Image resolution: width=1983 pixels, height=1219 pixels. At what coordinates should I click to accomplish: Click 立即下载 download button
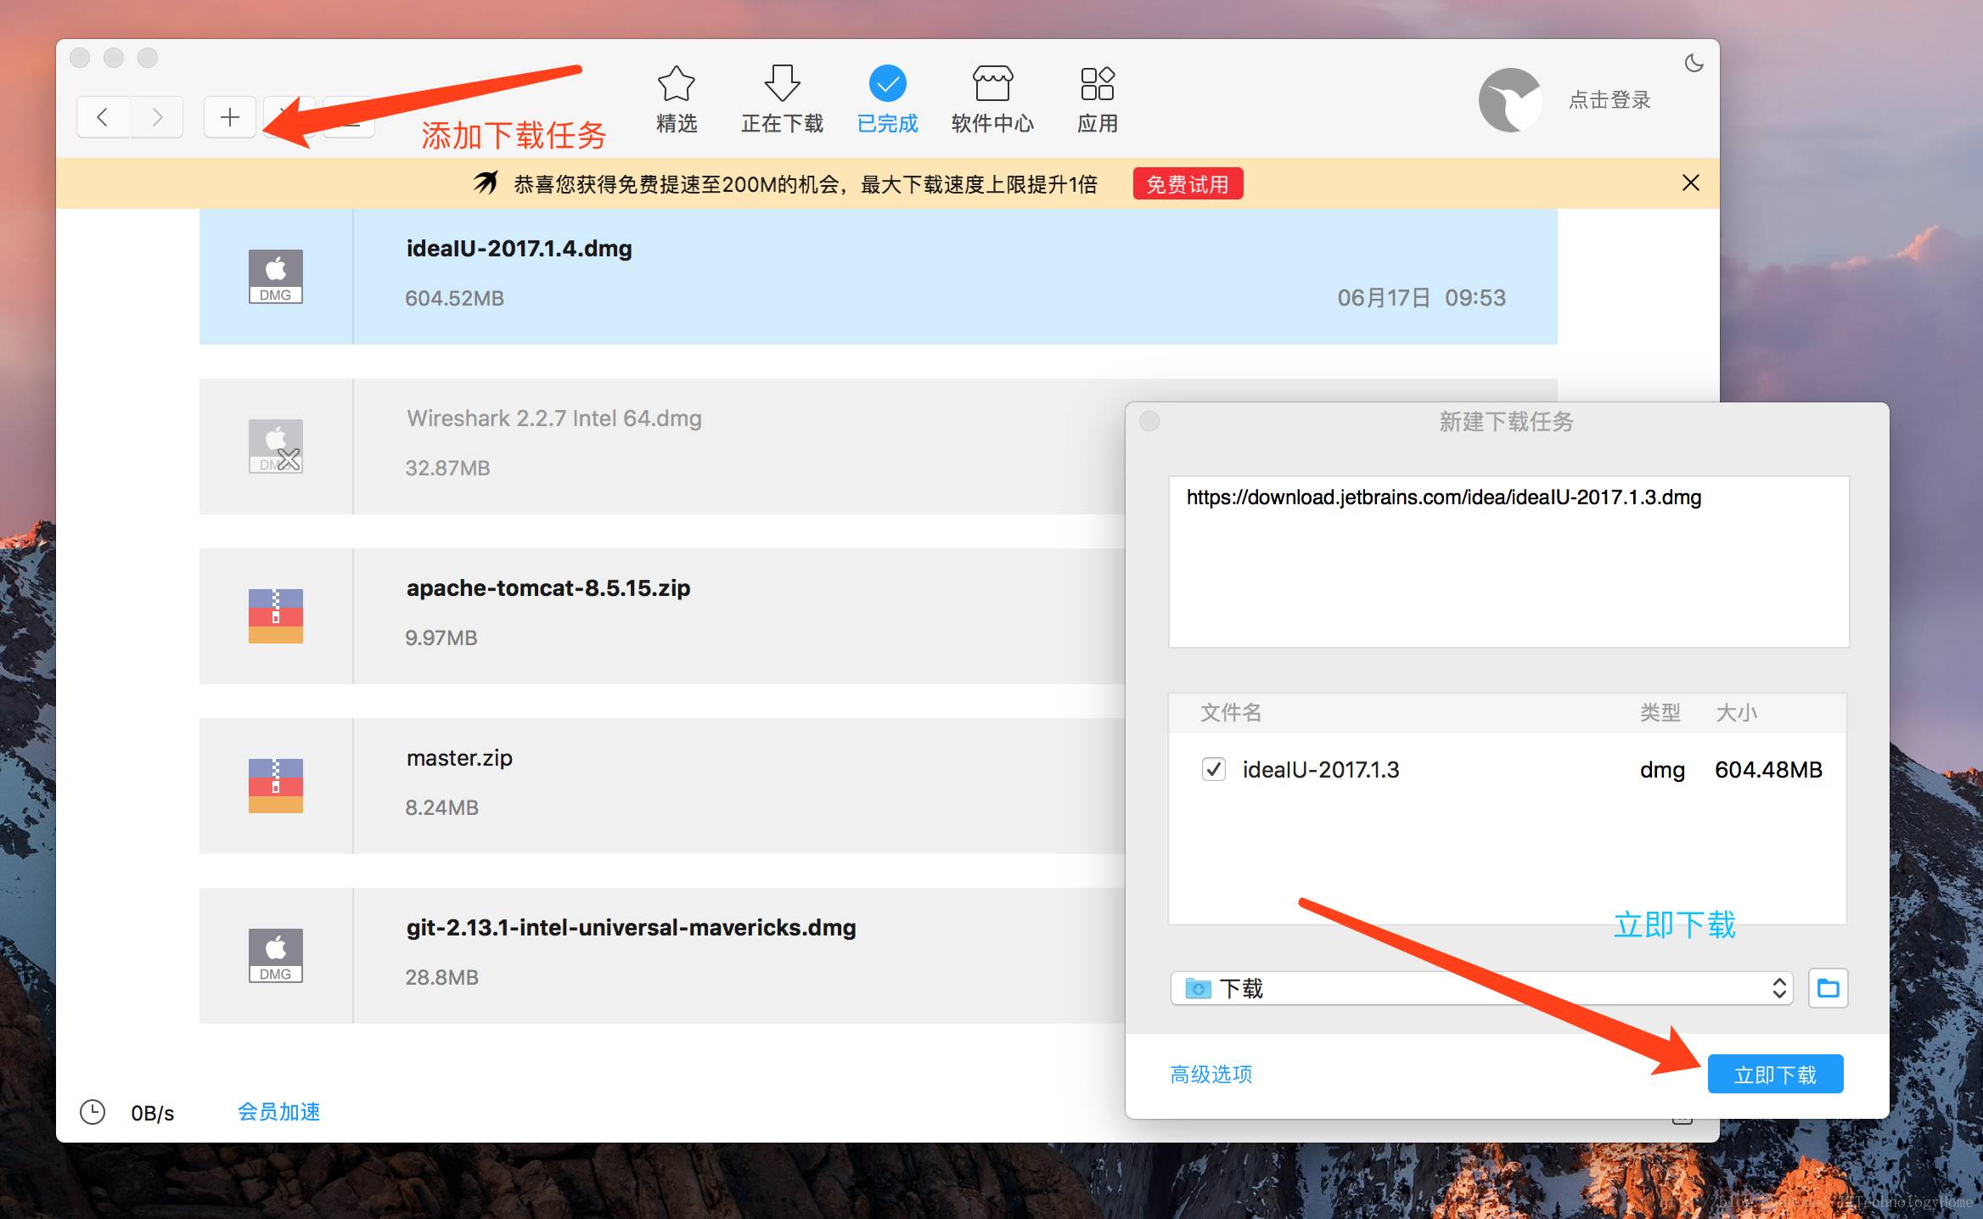[1776, 1073]
